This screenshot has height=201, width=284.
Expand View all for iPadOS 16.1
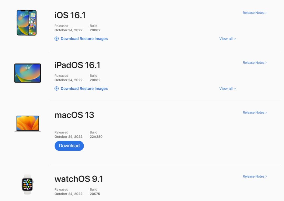[227, 89]
